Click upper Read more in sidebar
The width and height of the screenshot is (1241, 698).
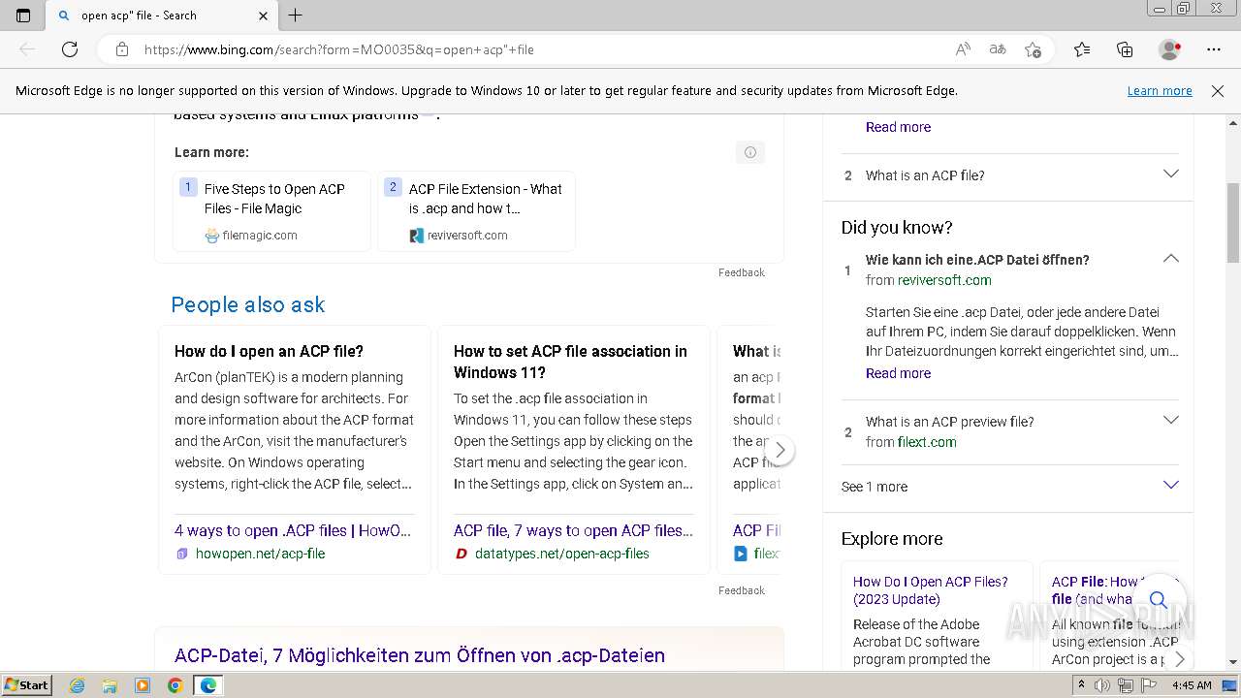(x=898, y=127)
